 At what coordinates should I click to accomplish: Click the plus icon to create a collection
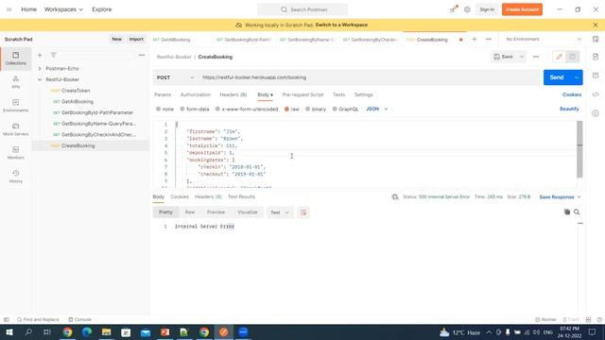[x=40, y=55]
